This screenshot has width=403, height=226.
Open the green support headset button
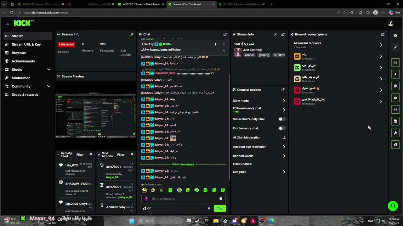pyautogui.click(x=393, y=206)
